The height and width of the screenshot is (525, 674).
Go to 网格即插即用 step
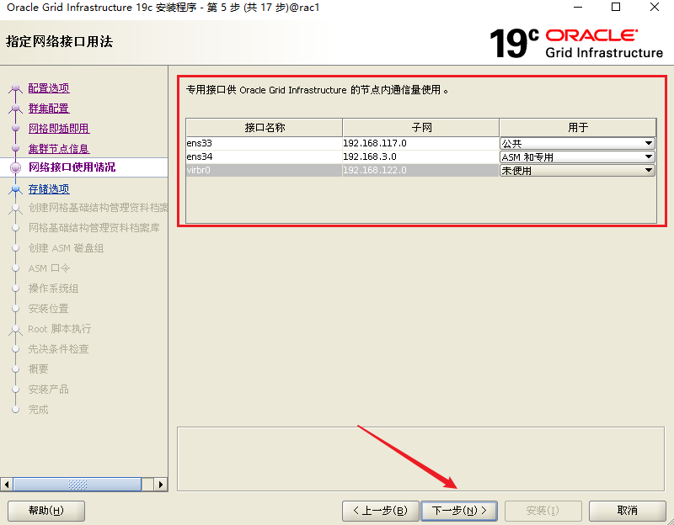pyautogui.click(x=59, y=129)
